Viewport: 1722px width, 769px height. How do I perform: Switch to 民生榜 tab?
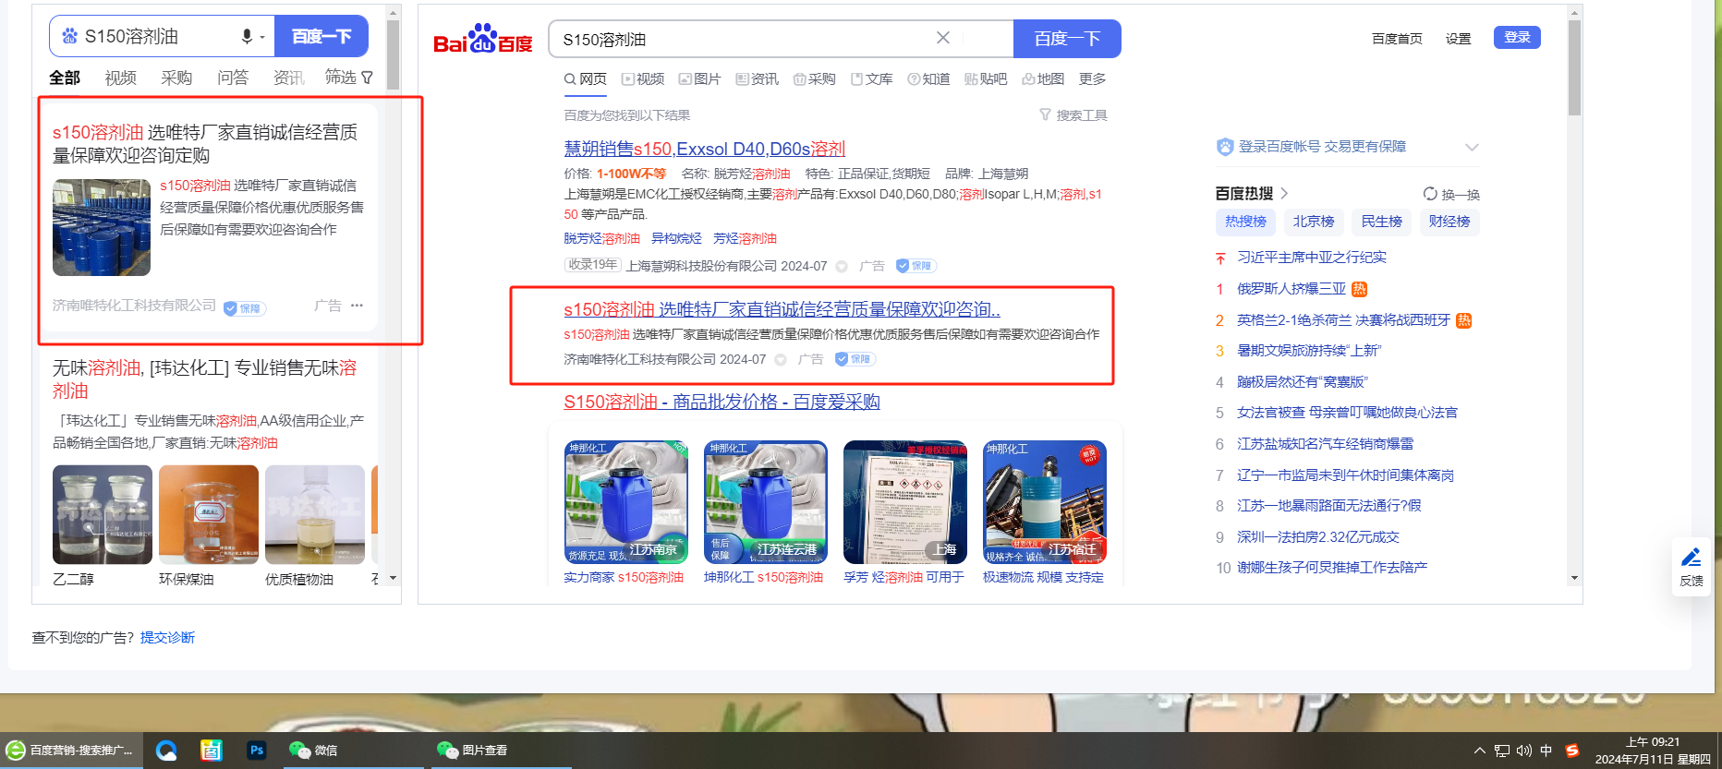(x=1381, y=222)
